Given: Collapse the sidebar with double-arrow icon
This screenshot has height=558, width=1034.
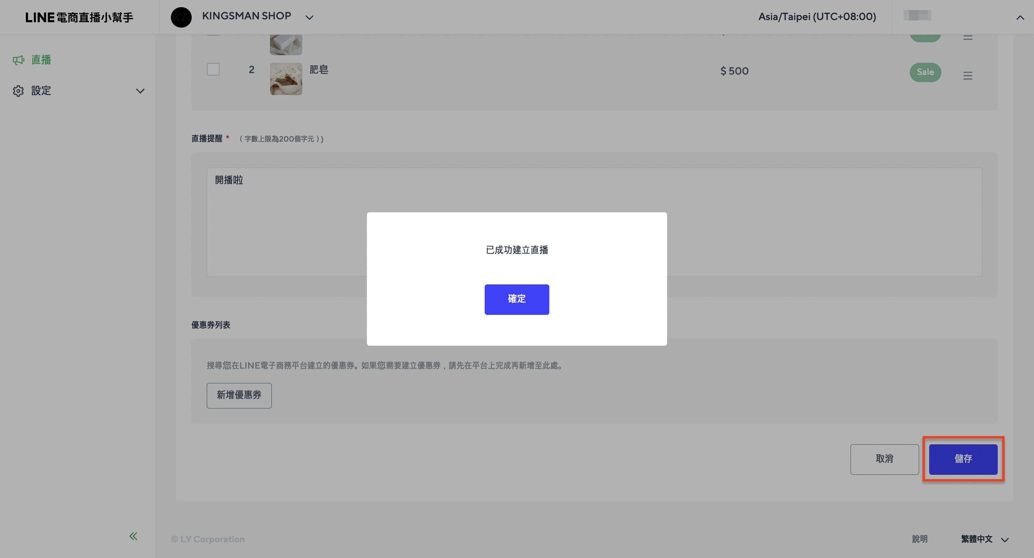Looking at the screenshot, I should click(x=133, y=536).
